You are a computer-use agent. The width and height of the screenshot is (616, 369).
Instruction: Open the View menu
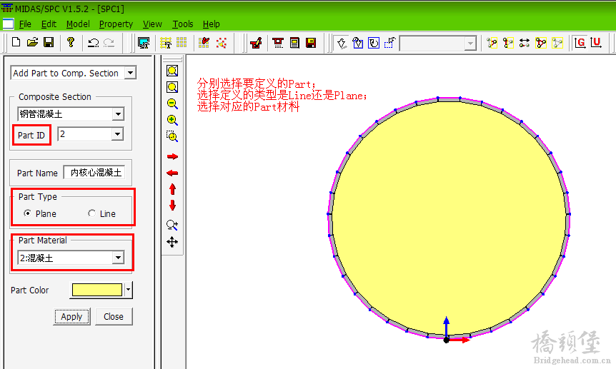click(152, 24)
